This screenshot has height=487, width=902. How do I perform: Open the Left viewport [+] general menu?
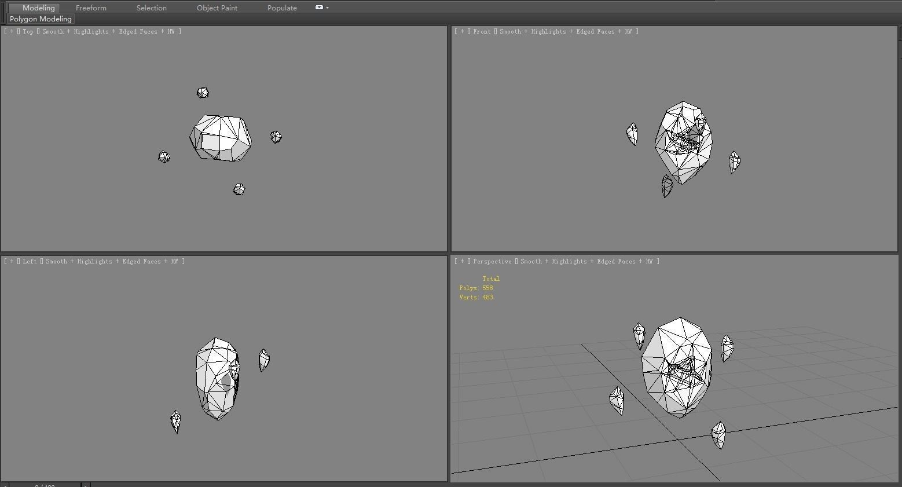point(12,261)
